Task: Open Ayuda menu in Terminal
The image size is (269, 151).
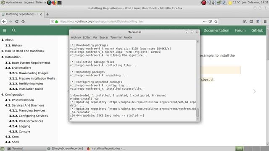Action: [x=128, y=37]
